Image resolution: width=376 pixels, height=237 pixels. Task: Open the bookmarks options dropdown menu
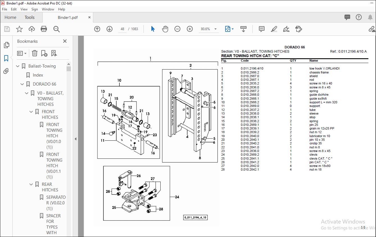click(22, 53)
